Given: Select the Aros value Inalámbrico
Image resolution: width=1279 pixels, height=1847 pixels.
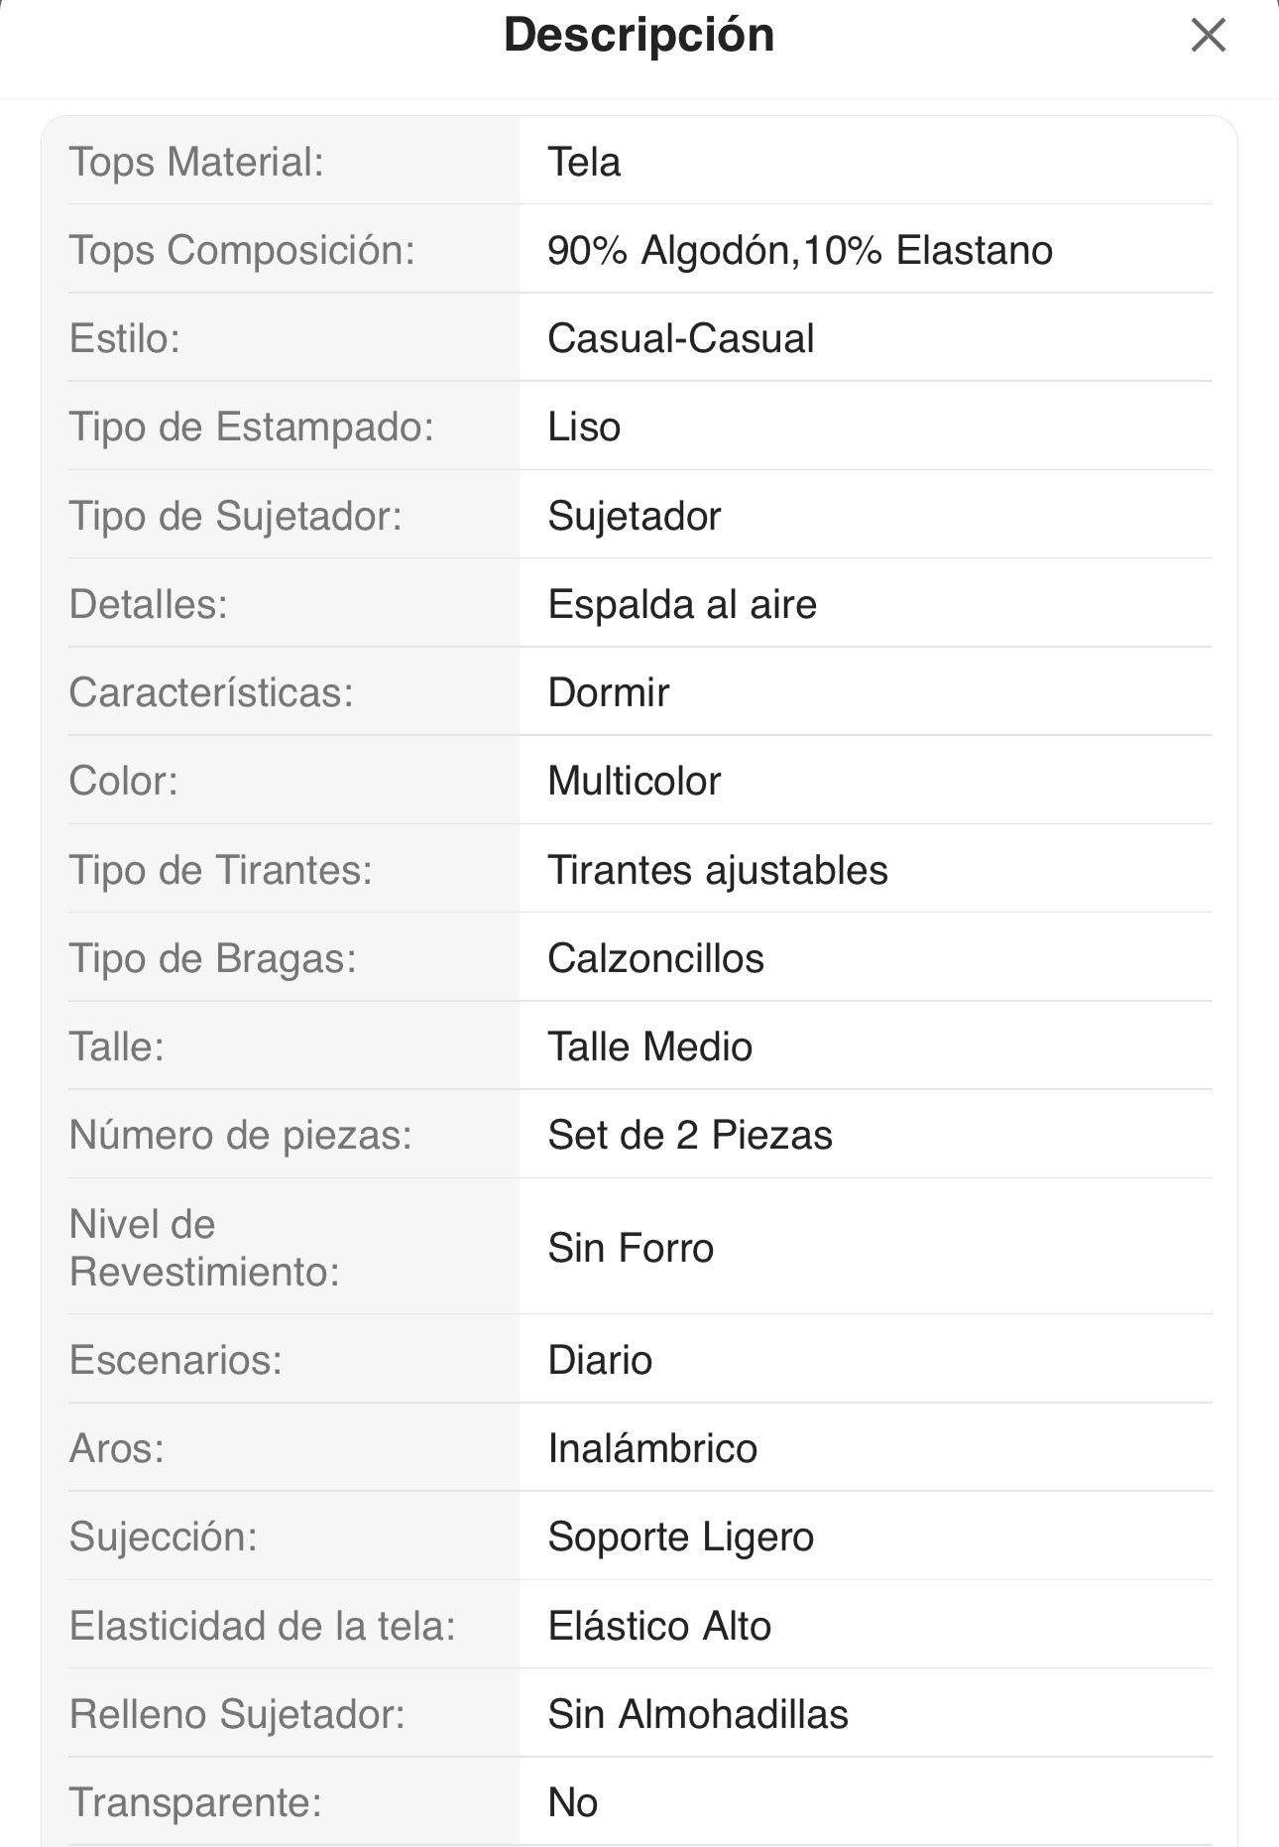Looking at the screenshot, I should point(652,1448).
